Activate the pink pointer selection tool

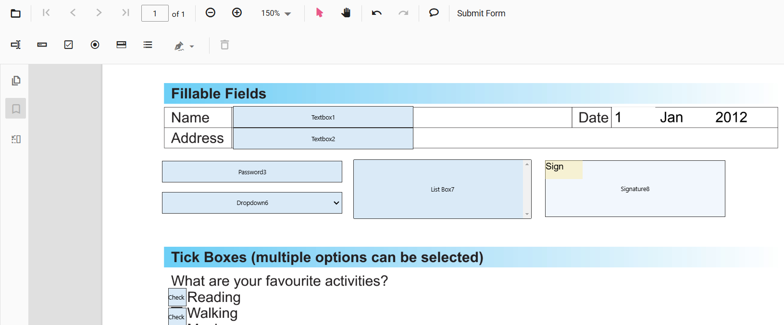click(x=318, y=13)
